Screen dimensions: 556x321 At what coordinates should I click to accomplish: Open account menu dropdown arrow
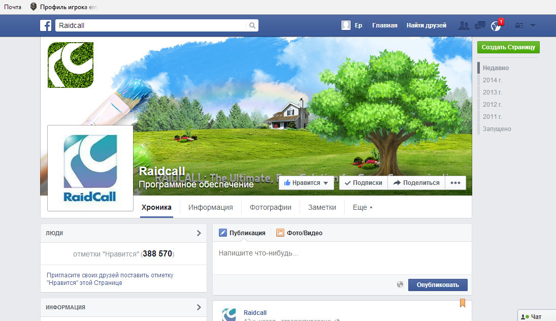[x=533, y=25]
